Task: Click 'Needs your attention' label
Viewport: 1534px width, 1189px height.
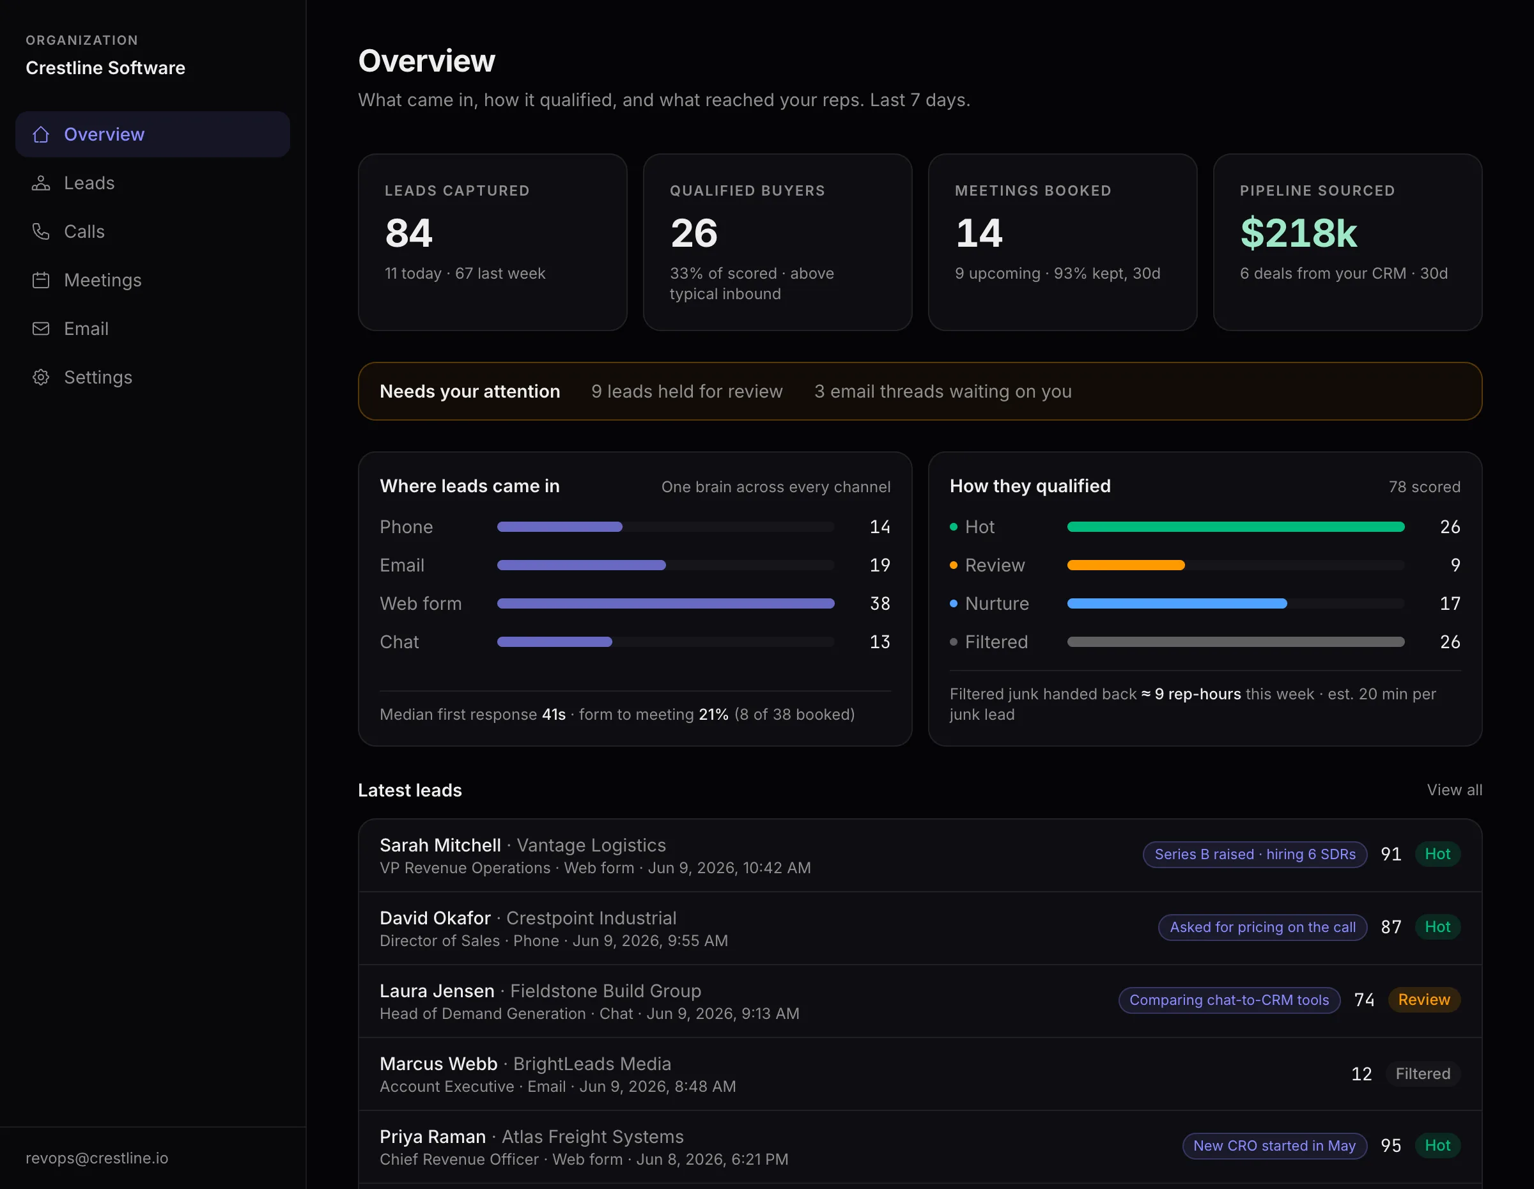Action: coord(470,391)
